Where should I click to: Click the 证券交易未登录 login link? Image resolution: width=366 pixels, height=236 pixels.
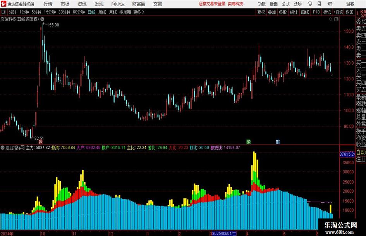point(212,4)
